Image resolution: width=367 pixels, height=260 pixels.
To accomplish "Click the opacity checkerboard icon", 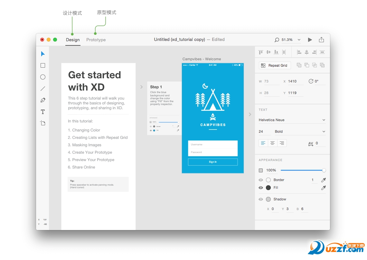I will 261,170.
